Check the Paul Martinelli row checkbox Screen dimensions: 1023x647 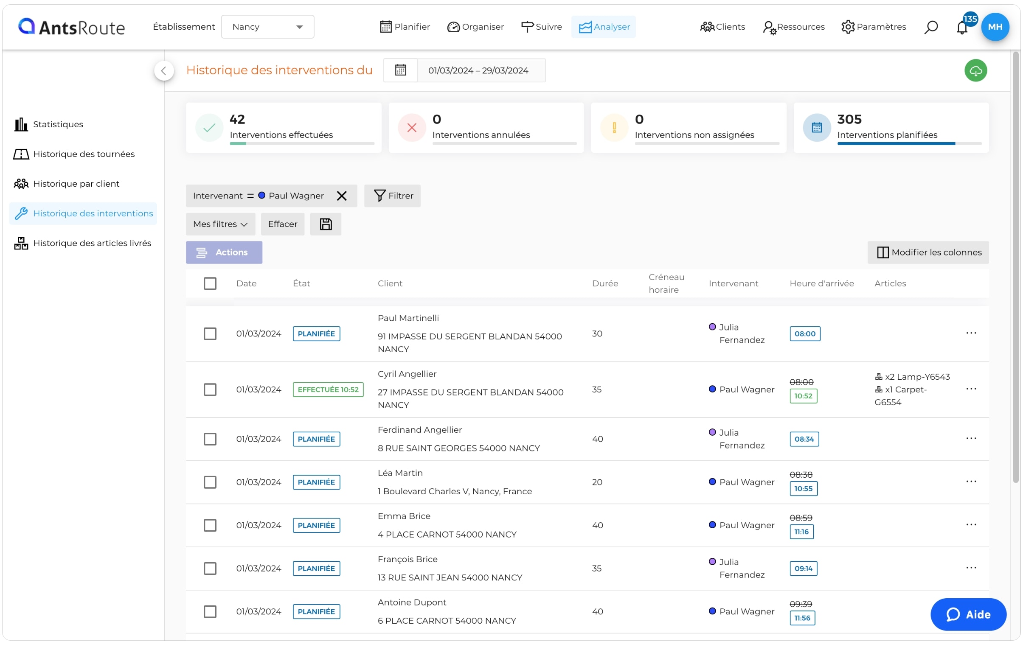210,334
